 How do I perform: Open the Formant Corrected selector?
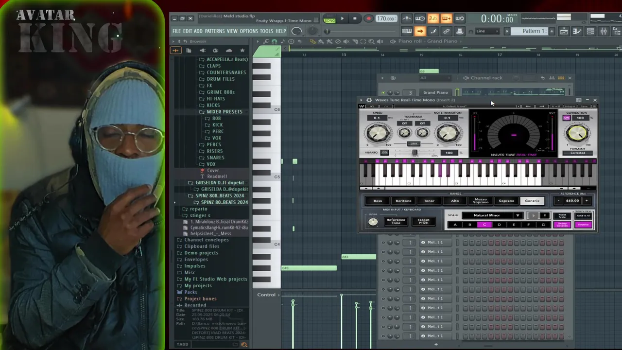tap(577, 153)
